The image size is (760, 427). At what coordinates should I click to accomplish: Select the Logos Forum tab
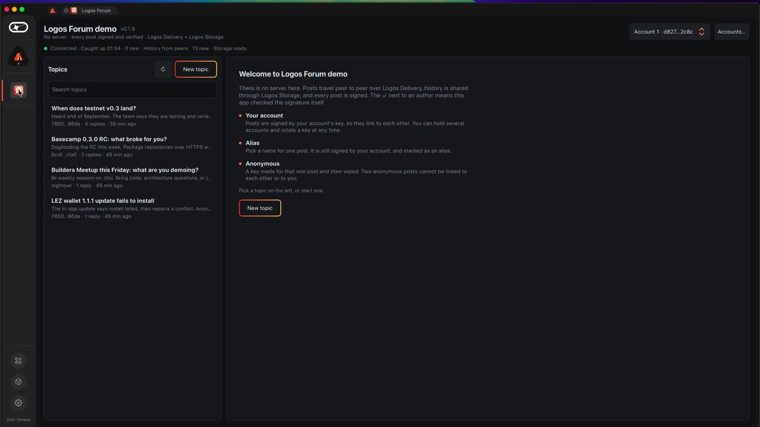pyautogui.click(x=90, y=11)
